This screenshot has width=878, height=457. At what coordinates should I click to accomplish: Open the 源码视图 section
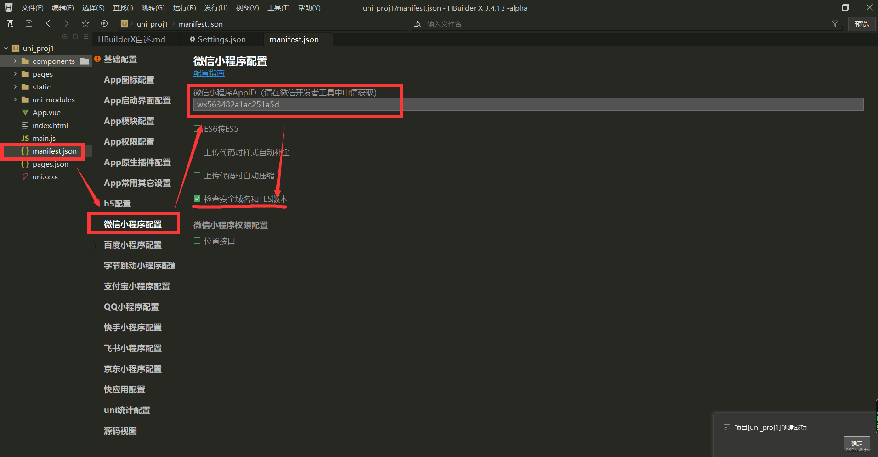(x=120, y=431)
